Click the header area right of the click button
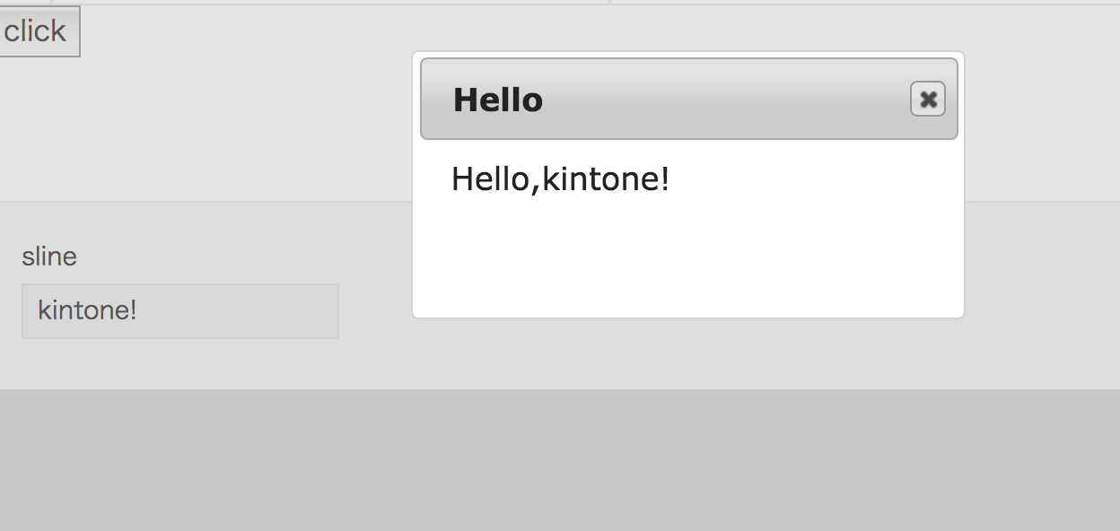This screenshot has height=531, width=1120. tap(242, 31)
